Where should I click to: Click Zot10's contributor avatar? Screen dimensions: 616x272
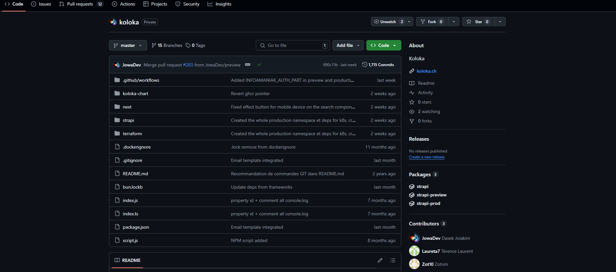414,264
